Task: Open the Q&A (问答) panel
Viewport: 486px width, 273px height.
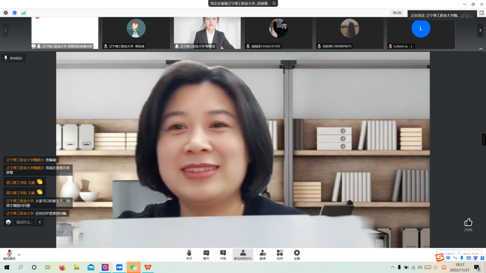Action: pos(223,254)
